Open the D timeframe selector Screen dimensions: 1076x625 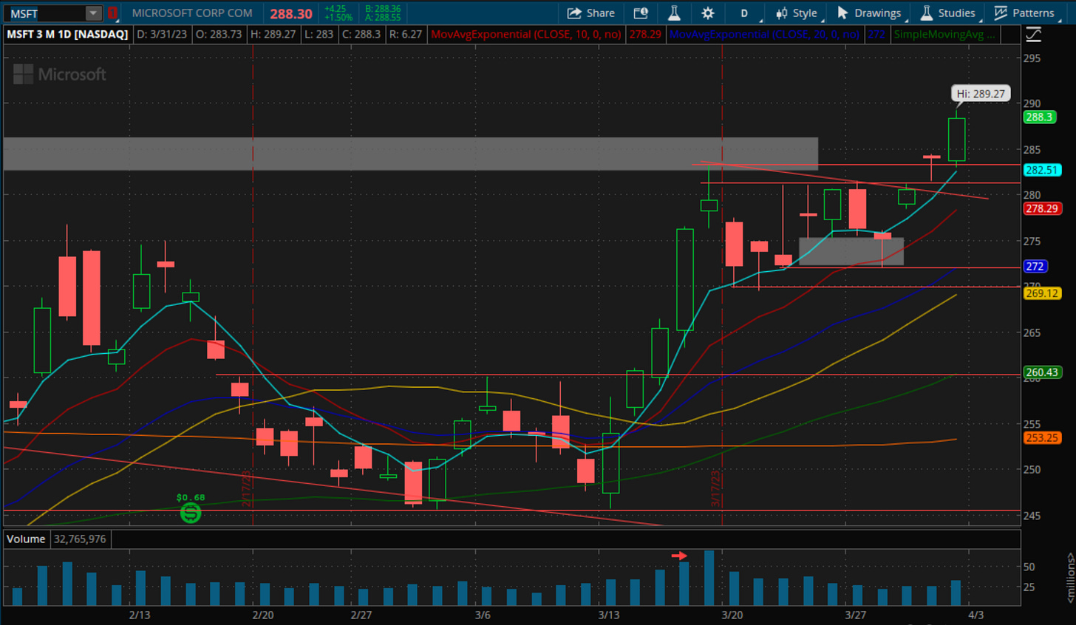click(x=744, y=13)
